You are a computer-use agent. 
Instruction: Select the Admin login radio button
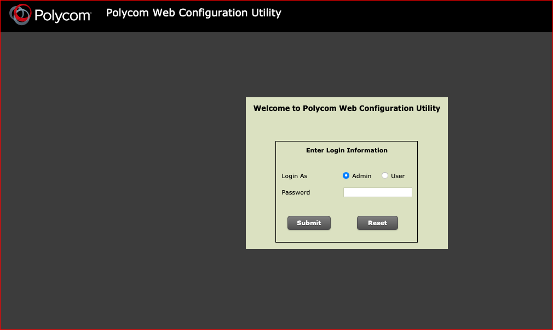pos(346,175)
